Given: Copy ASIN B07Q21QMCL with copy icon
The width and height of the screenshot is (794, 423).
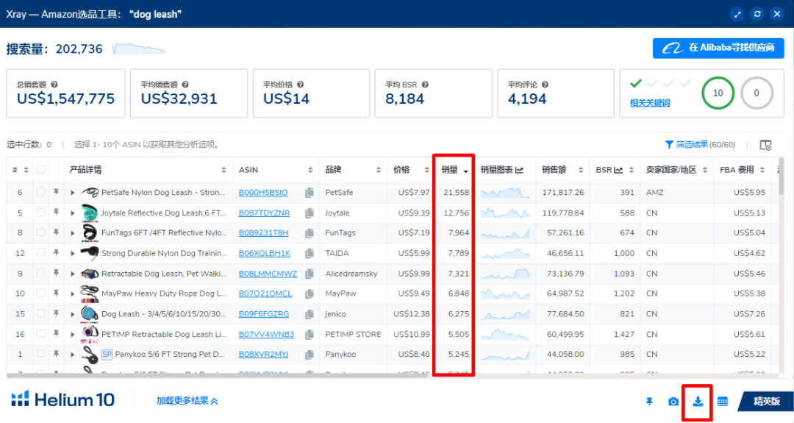Looking at the screenshot, I should 310,294.
